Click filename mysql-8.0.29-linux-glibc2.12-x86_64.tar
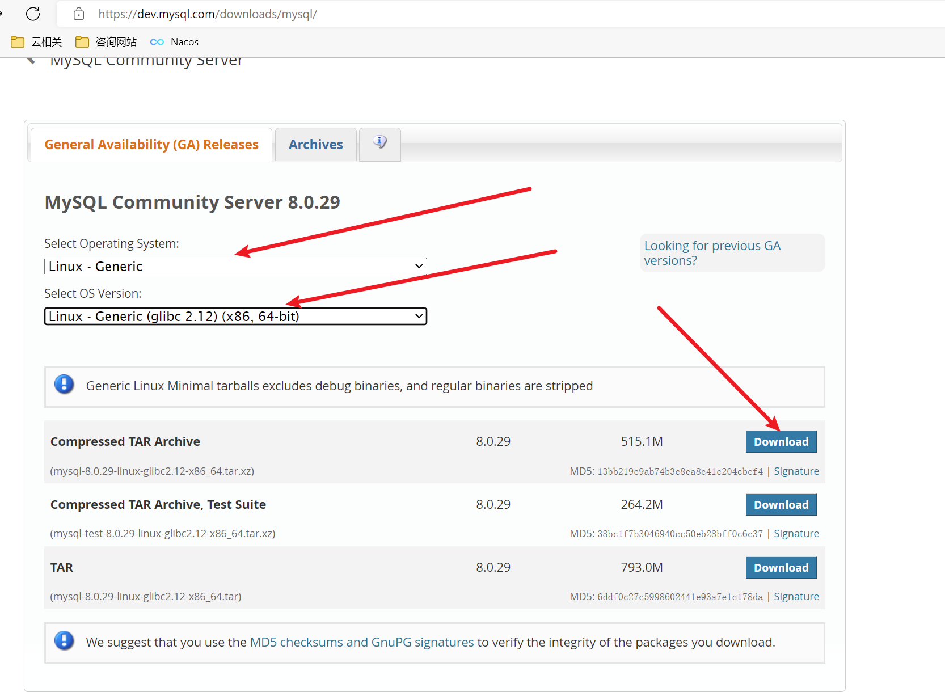The image size is (945, 692). point(146,597)
